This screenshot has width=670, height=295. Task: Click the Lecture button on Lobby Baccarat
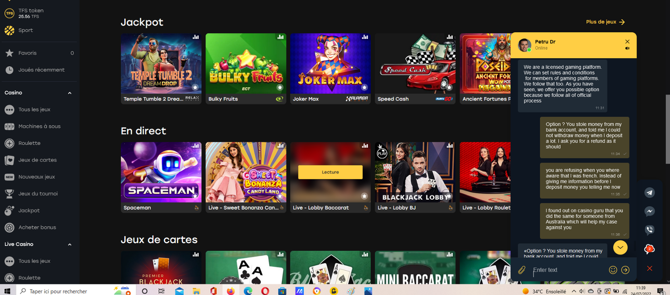(330, 172)
